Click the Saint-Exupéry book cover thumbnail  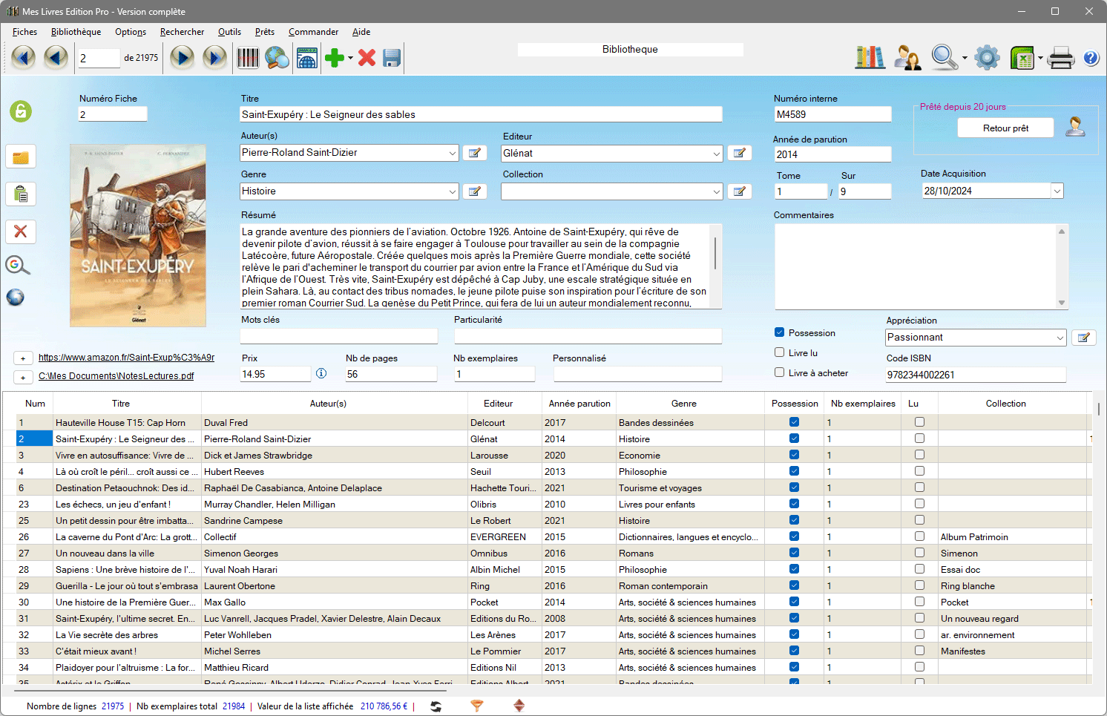(138, 235)
